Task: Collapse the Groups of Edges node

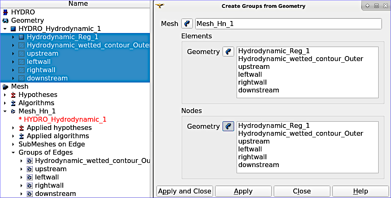Action: pos(13,153)
